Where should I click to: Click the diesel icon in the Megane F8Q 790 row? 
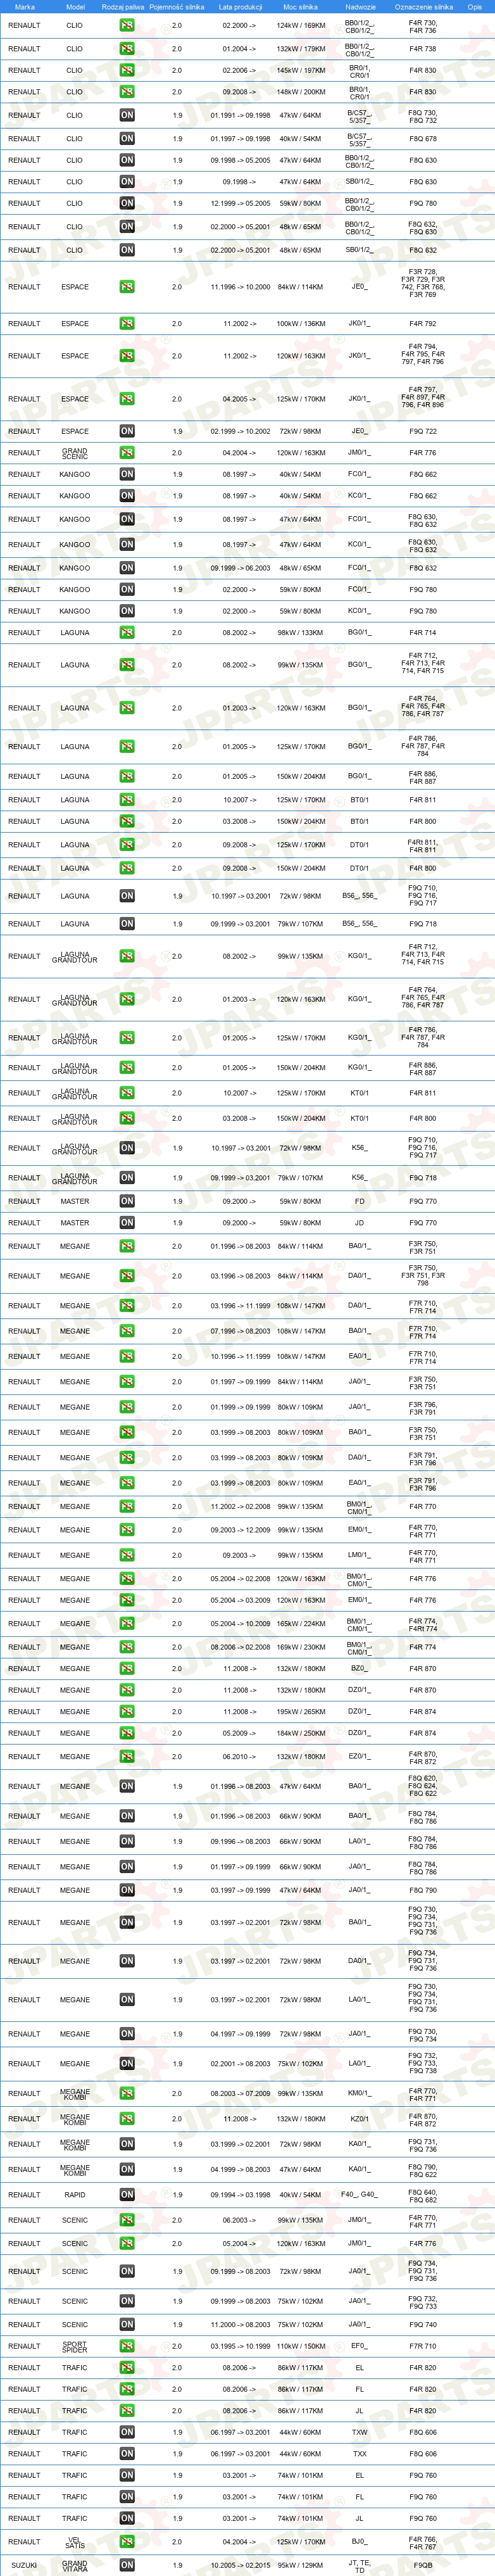click(x=127, y=1890)
